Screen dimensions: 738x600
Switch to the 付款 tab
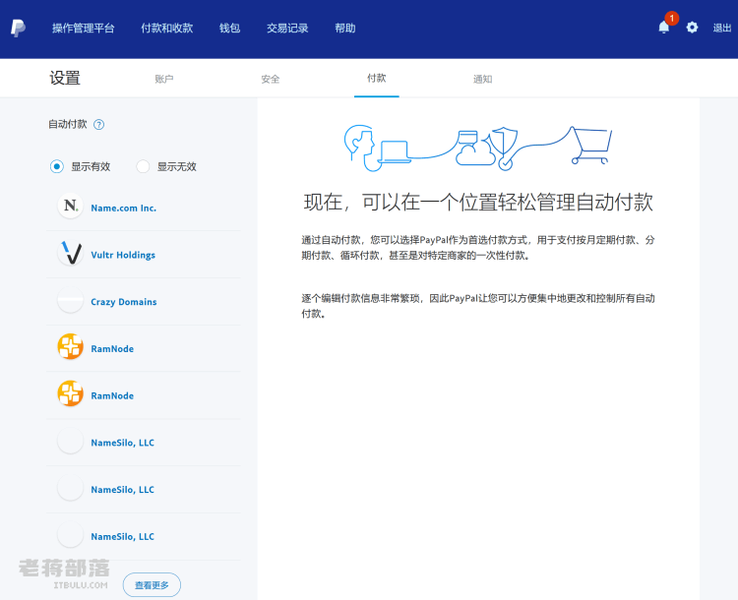coord(377,78)
